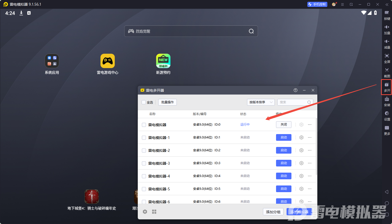Start 雷电模拟器-1 with 启动 button
The width and height of the screenshot is (392, 224).
pyautogui.click(x=284, y=137)
